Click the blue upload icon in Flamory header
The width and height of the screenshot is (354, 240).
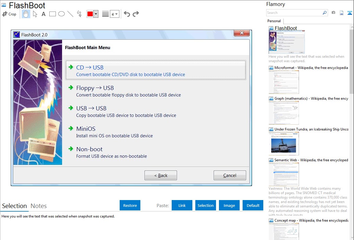pos(350,13)
